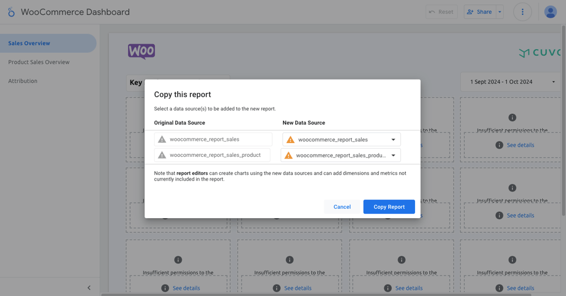Go to Sales Overview page
The image size is (566, 296).
(29, 43)
